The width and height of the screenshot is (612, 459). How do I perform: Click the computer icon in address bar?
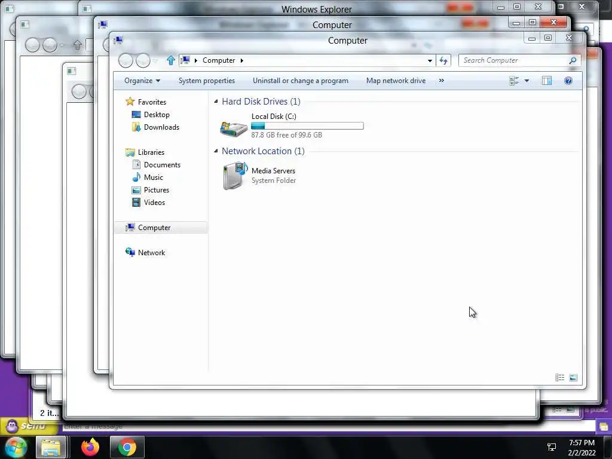click(185, 60)
